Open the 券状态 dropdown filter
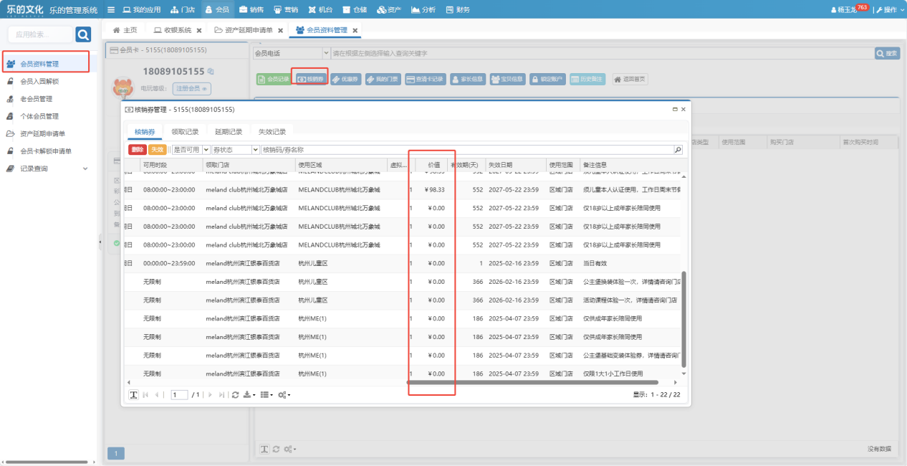Screen dimensions: 907x466 [255, 150]
